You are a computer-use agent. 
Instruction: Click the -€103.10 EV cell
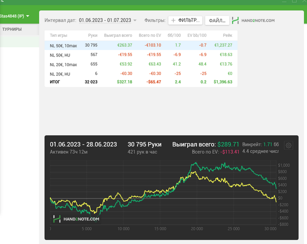click(x=153, y=45)
